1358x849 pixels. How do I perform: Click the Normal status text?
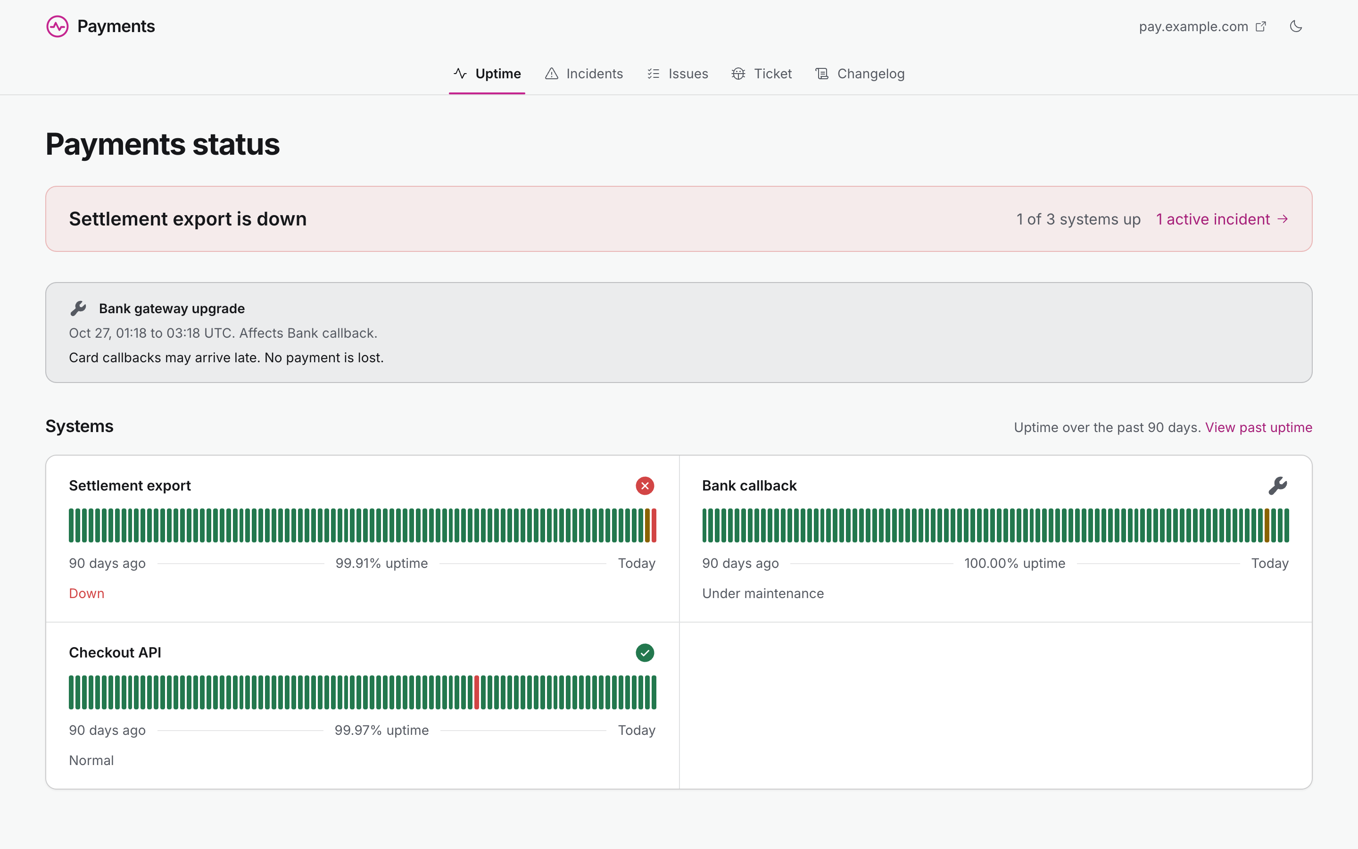tap(91, 760)
